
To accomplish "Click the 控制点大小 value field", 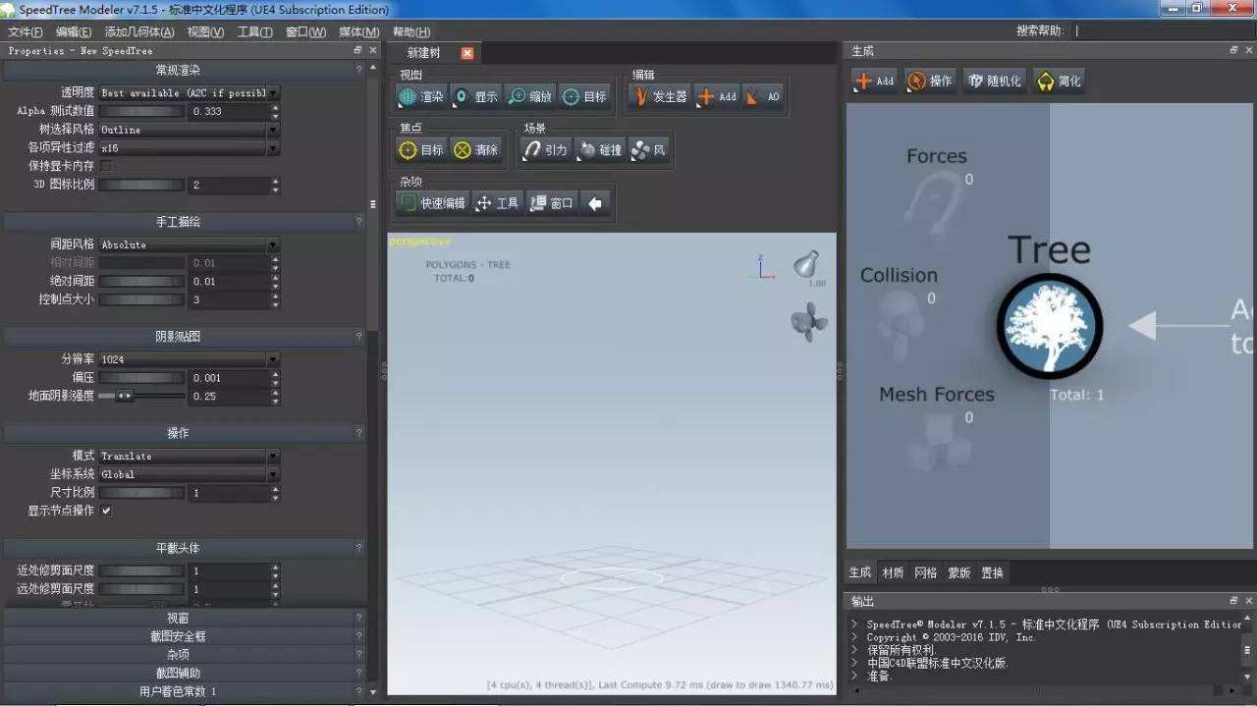I will click(230, 299).
